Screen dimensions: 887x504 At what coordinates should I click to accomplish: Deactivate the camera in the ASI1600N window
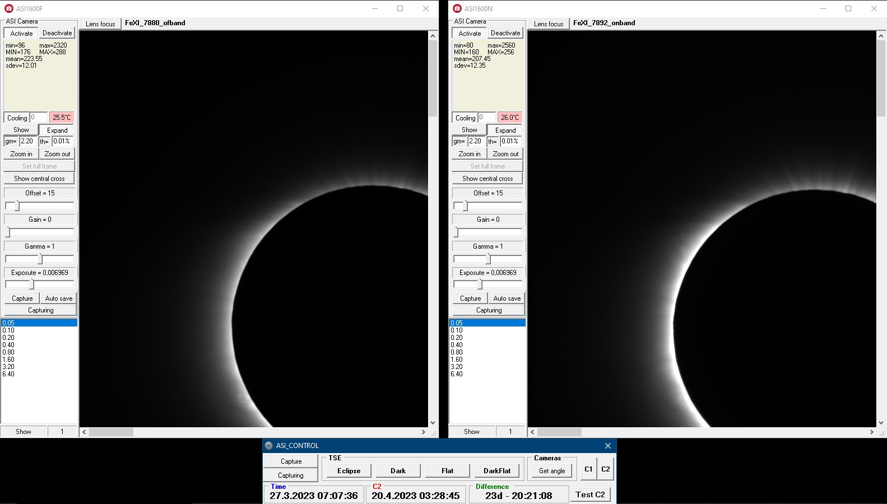505,33
